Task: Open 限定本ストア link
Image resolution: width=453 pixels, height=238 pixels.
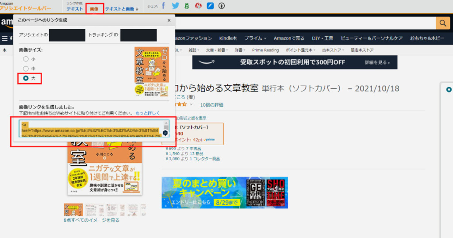Action: point(362,50)
